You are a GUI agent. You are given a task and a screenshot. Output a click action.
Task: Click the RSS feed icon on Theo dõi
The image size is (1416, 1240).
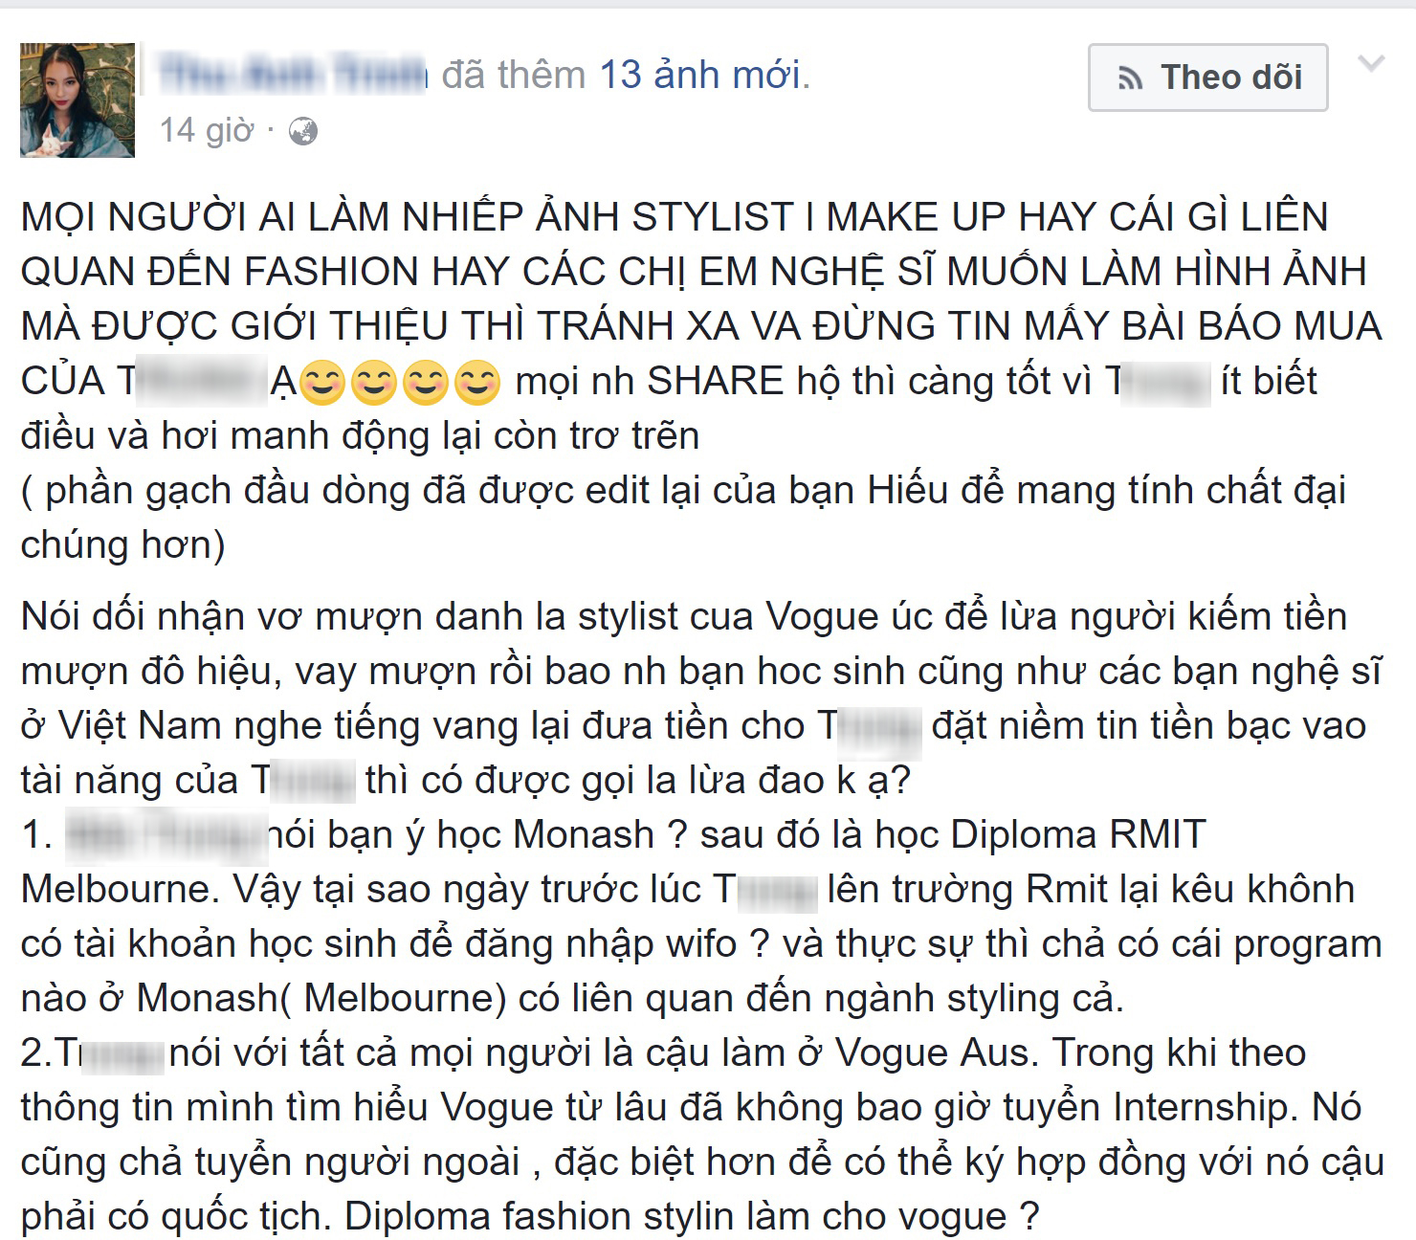tap(1130, 78)
